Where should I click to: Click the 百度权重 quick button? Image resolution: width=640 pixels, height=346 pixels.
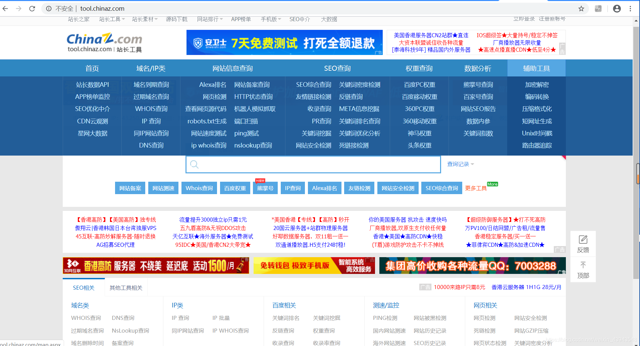tap(235, 188)
